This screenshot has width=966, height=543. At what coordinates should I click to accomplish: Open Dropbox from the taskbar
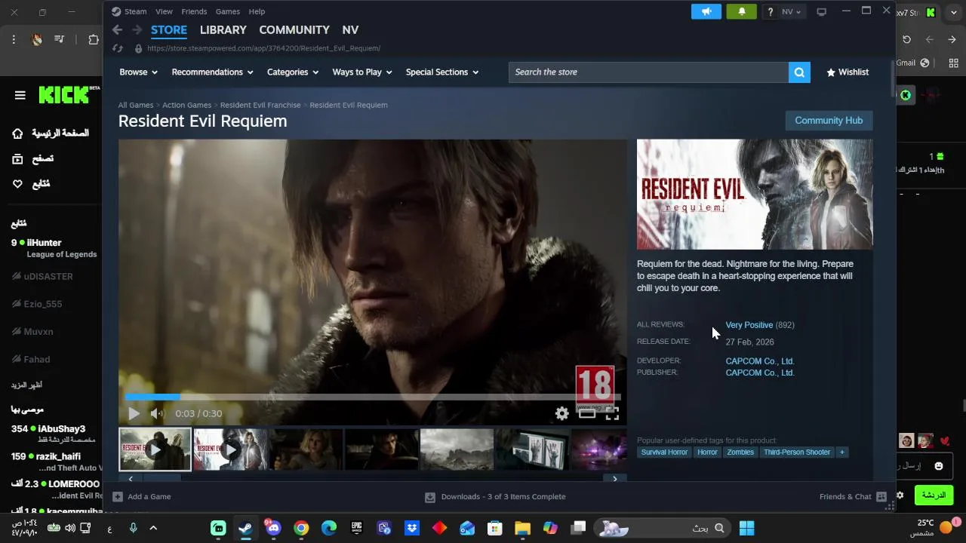pyautogui.click(x=412, y=528)
